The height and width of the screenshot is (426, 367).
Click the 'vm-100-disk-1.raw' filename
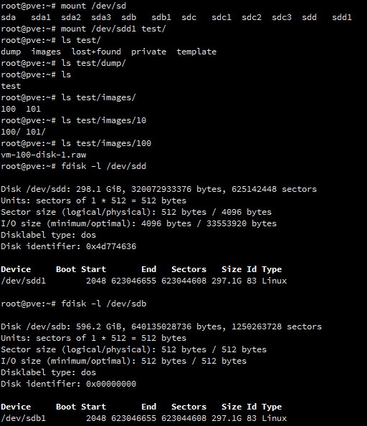tap(44, 155)
